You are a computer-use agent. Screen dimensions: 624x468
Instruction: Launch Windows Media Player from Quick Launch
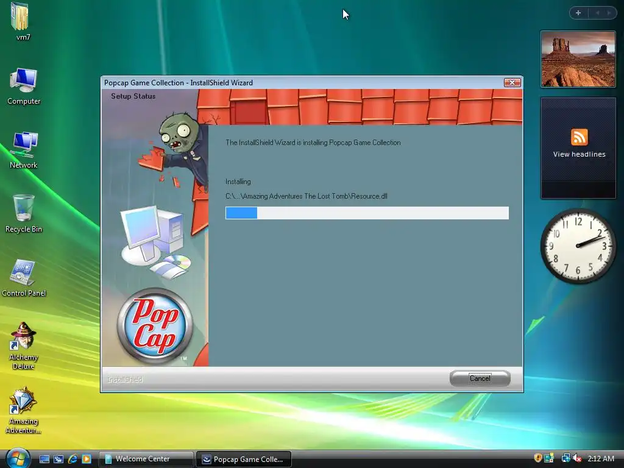87,459
